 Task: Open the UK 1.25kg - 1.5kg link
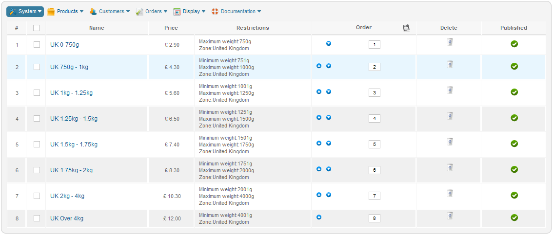pos(74,119)
